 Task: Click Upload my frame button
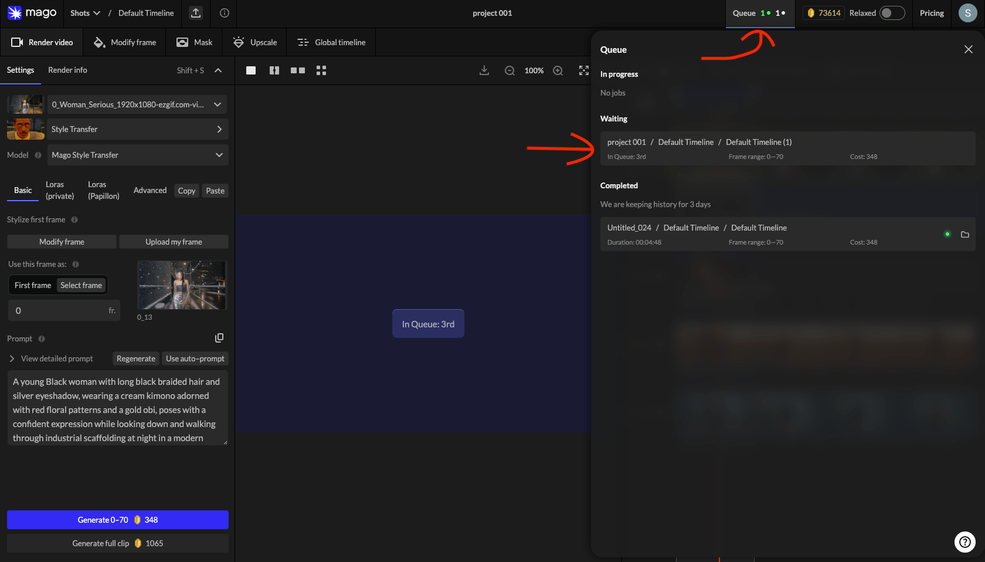pyautogui.click(x=174, y=242)
